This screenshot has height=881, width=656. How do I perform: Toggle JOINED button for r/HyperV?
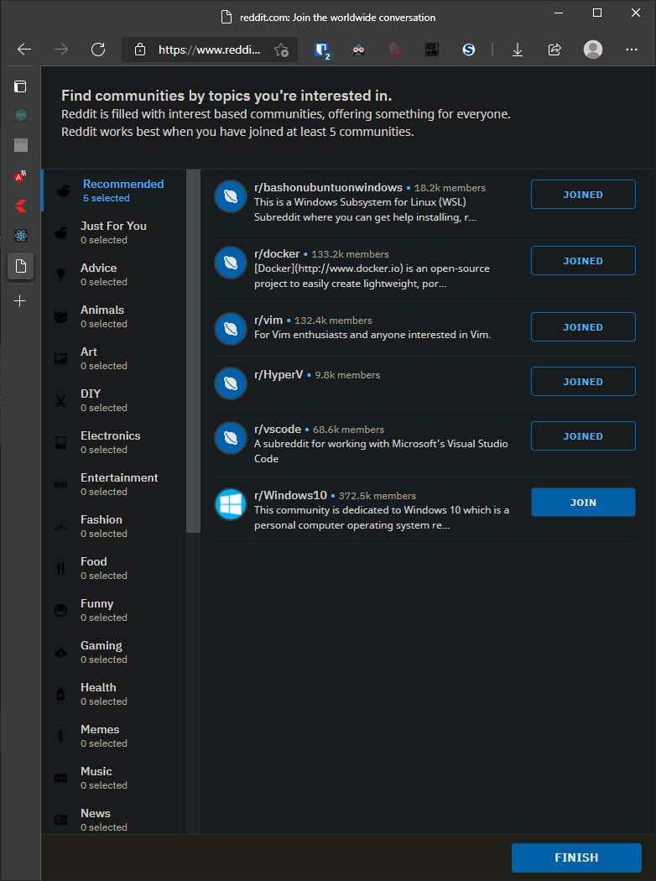583,382
